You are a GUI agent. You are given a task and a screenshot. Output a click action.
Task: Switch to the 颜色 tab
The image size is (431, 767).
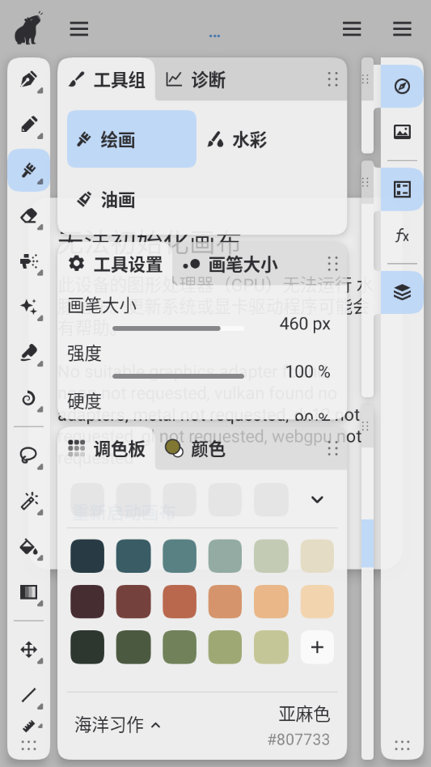(195, 448)
